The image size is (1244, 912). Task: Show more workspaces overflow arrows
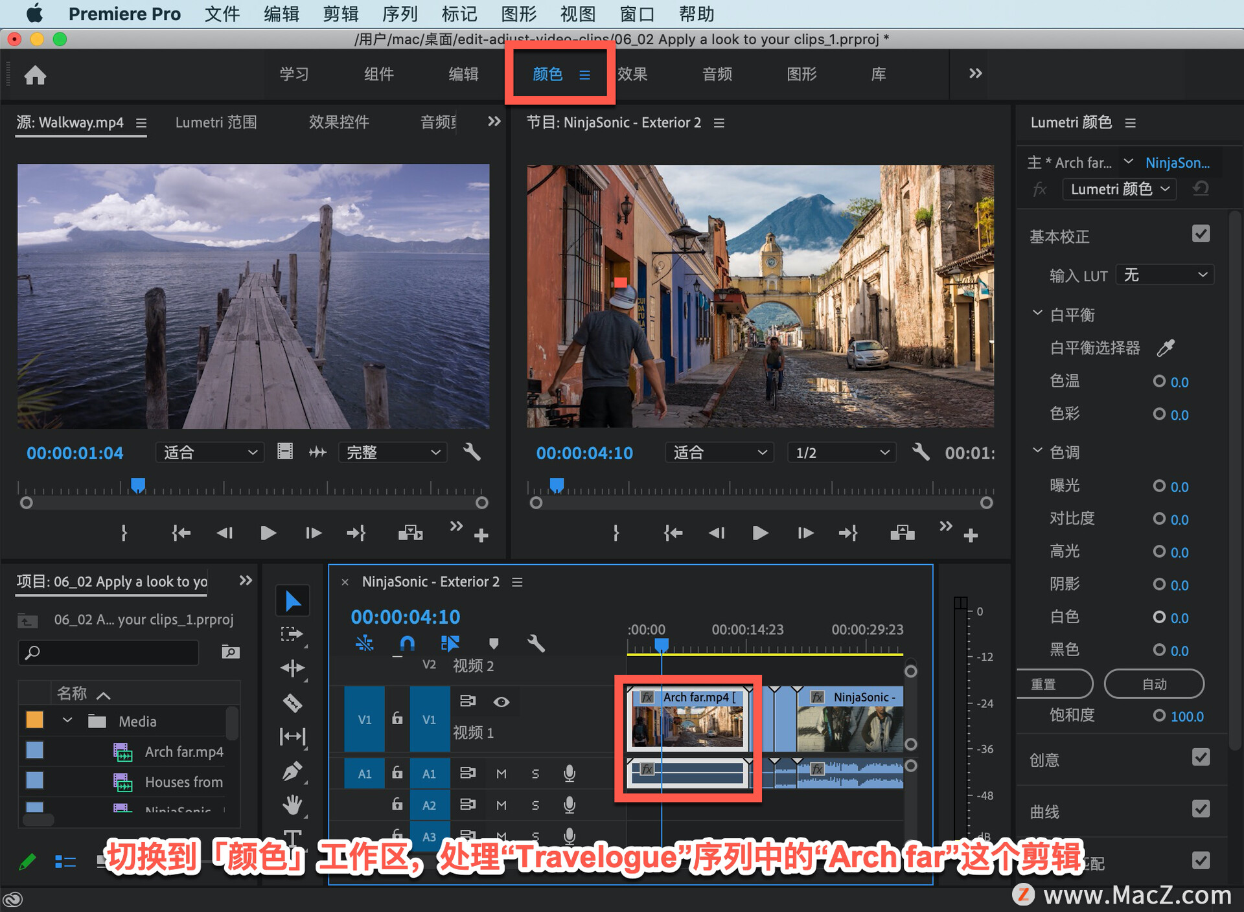click(x=975, y=73)
